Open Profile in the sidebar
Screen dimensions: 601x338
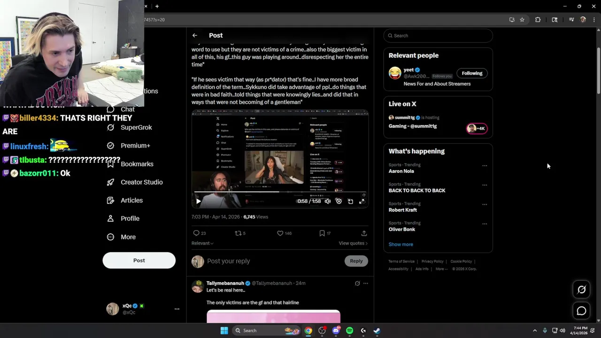tap(123, 218)
